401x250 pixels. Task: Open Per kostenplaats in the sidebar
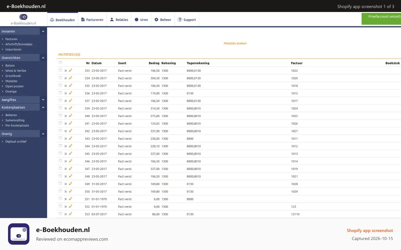tap(17, 126)
